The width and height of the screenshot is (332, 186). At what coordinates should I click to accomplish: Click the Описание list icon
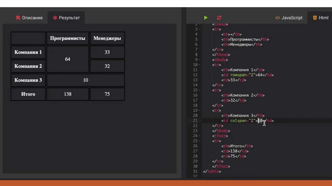pos(18,18)
